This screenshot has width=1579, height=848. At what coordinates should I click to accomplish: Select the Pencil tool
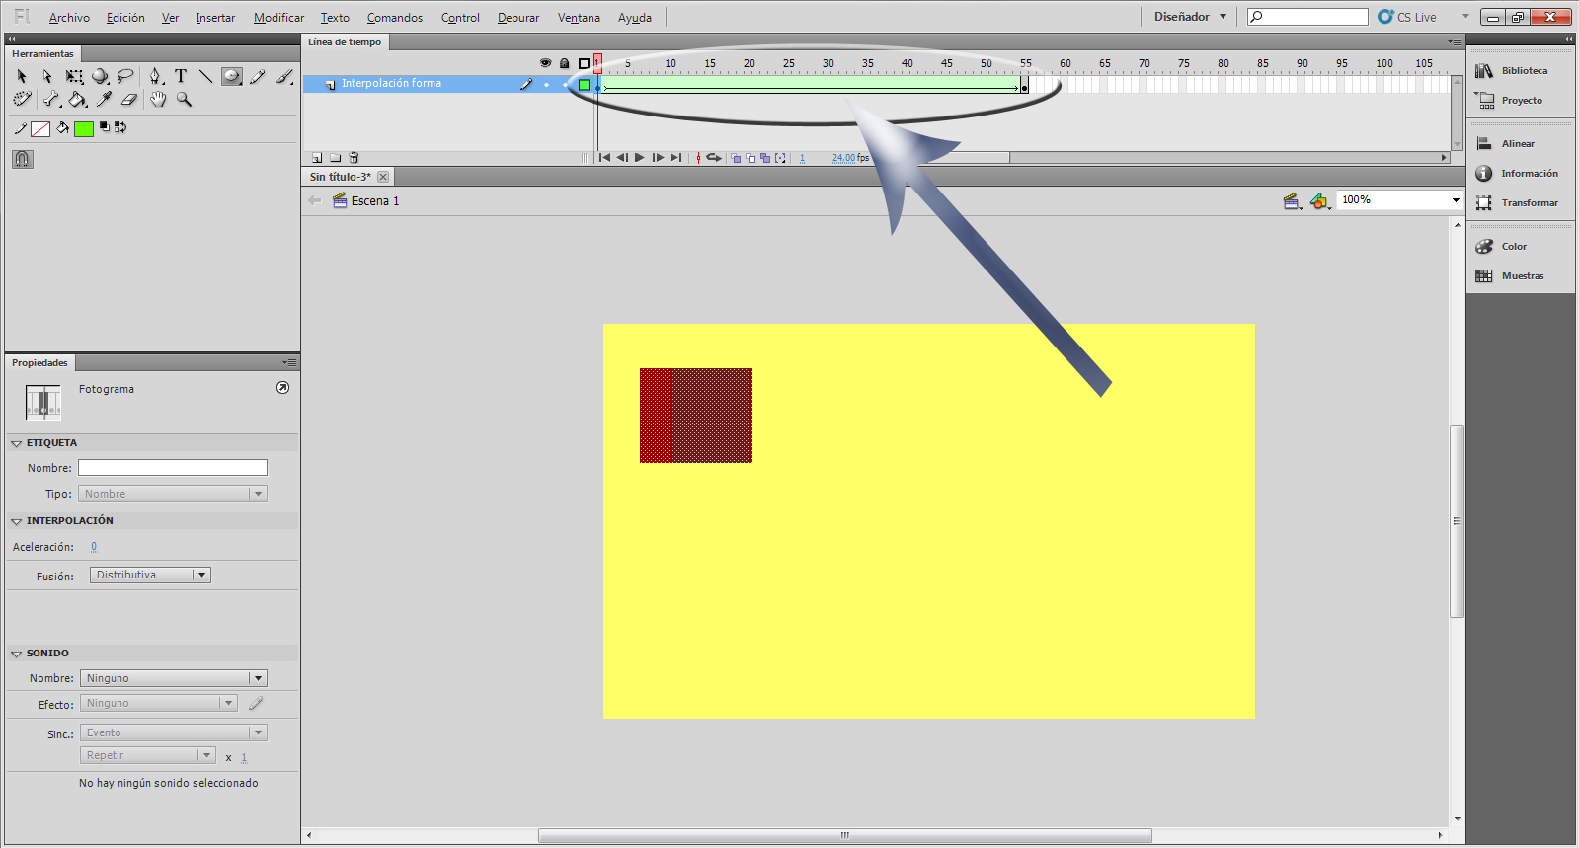(258, 76)
